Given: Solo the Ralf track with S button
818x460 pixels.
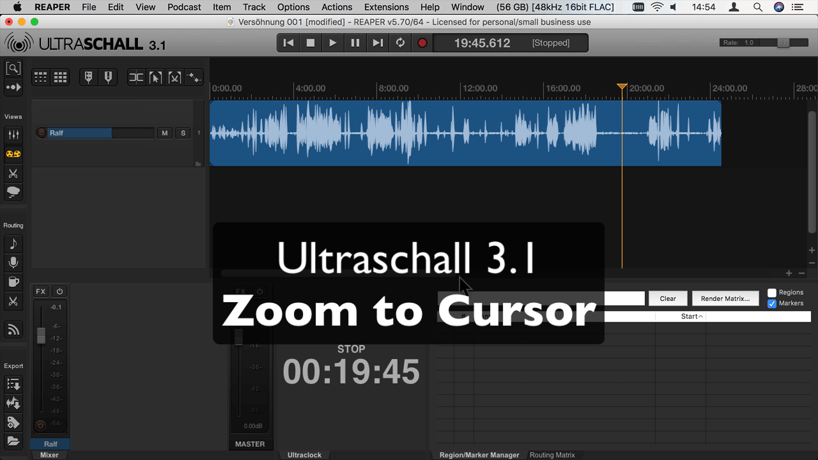Looking at the screenshot, I should [x=183, y=133].
